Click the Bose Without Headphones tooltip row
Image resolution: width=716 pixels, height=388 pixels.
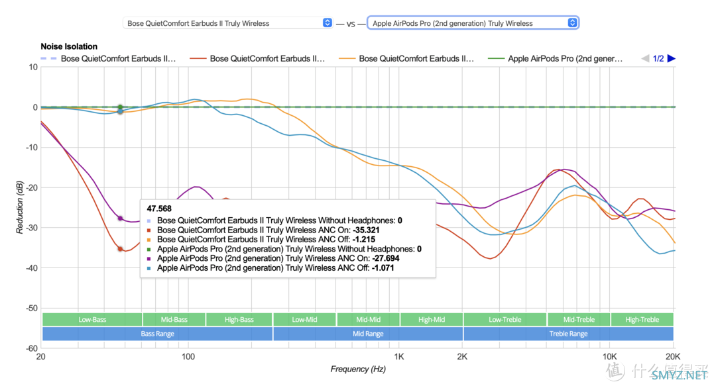tap(274, 220)
